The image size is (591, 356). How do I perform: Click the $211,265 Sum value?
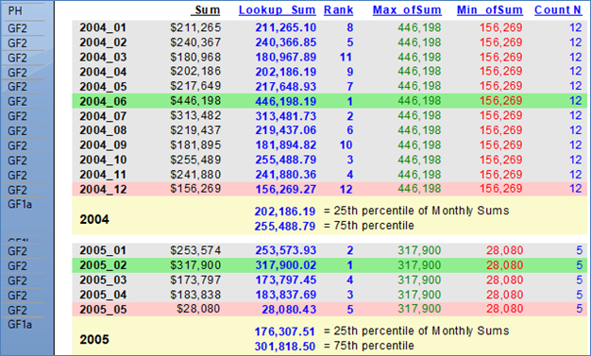195,27
